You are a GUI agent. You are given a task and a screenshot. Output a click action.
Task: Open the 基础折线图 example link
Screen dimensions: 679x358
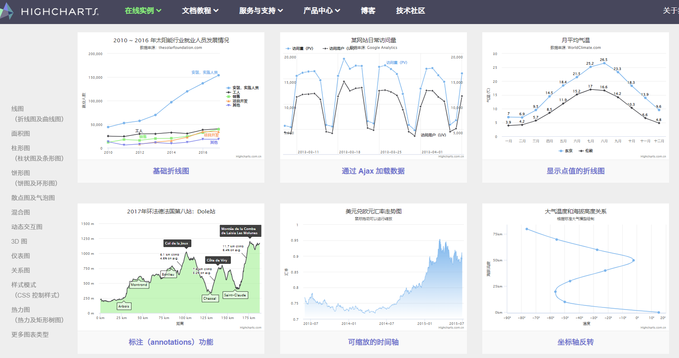[171, 171]
